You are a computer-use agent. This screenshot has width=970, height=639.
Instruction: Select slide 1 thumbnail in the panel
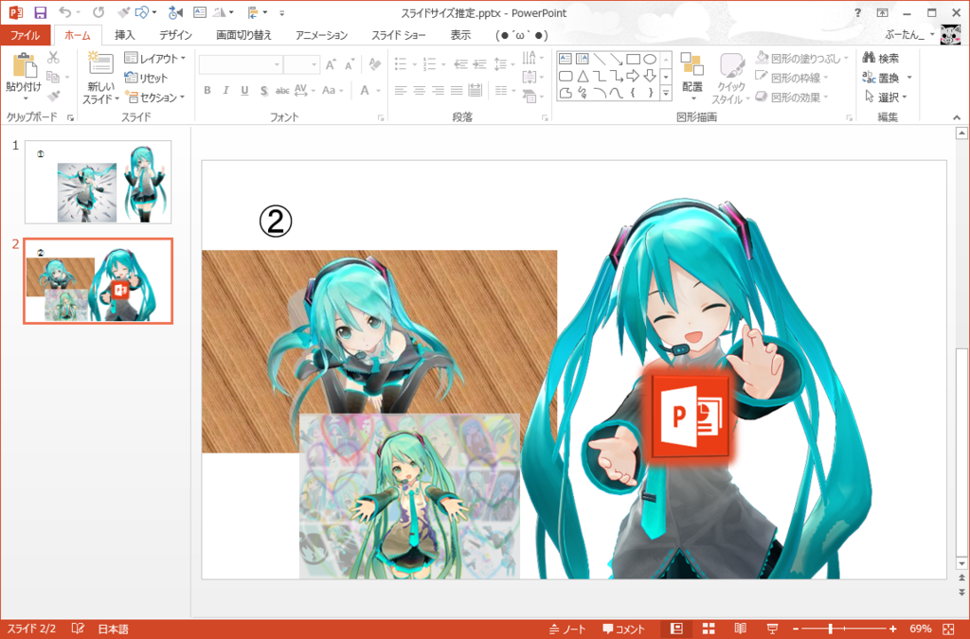tap(99, 182)
